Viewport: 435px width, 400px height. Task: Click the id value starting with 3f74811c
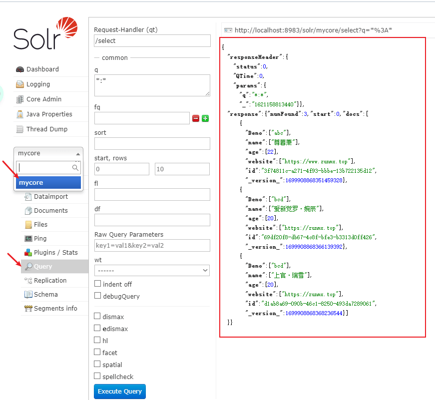click(x=318, y=171)
